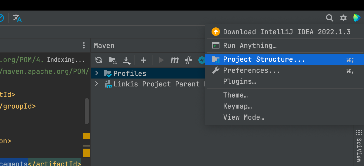Toggle Maven Offline Mode icon
This screenshot has height=166, width=364.
pos(188,60)
